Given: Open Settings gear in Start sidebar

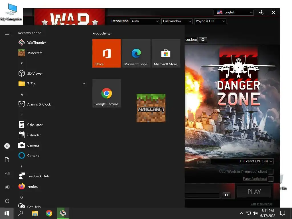Looking at the screenshot, I should pyautogui.click(x=7, y=187).
